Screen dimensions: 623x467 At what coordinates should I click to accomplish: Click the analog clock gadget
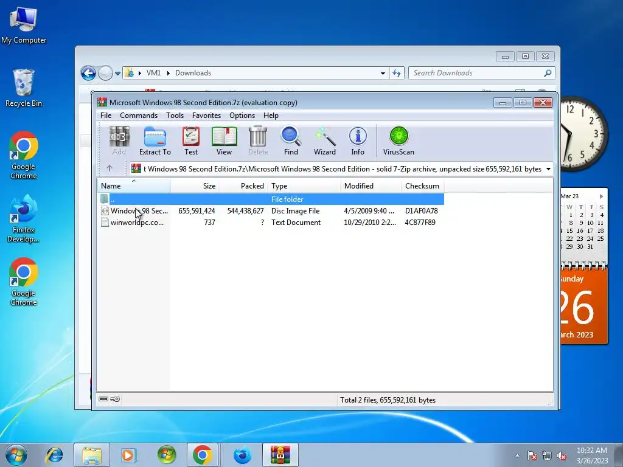pyautogui.click(x=583, y=133)
